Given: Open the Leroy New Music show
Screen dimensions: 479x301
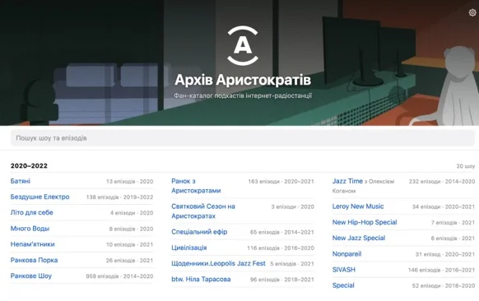Looking at the screenshot, I should (358, 206).
